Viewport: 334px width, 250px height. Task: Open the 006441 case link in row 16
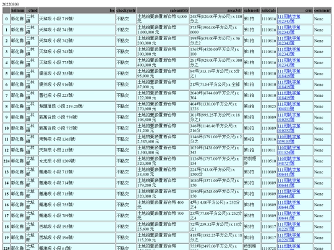289,205
